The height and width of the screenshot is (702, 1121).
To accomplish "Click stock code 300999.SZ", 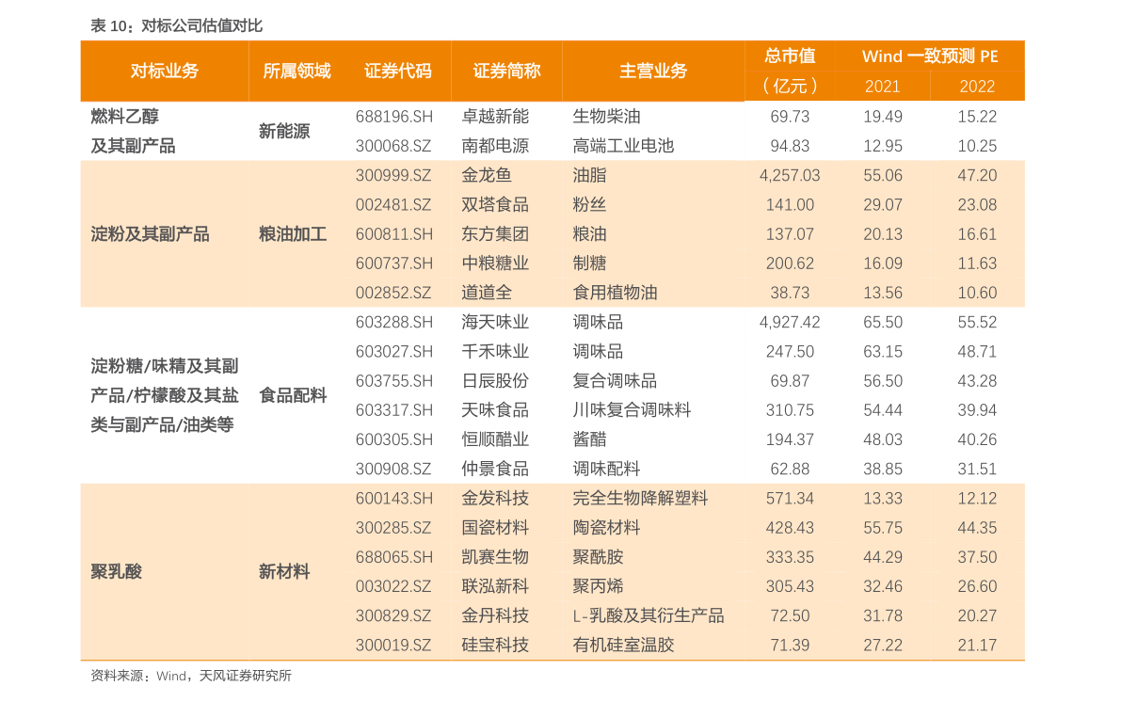I will click(x=393, y=175).
